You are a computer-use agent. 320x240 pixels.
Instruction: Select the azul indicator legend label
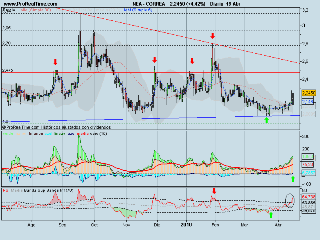point(48,134)
